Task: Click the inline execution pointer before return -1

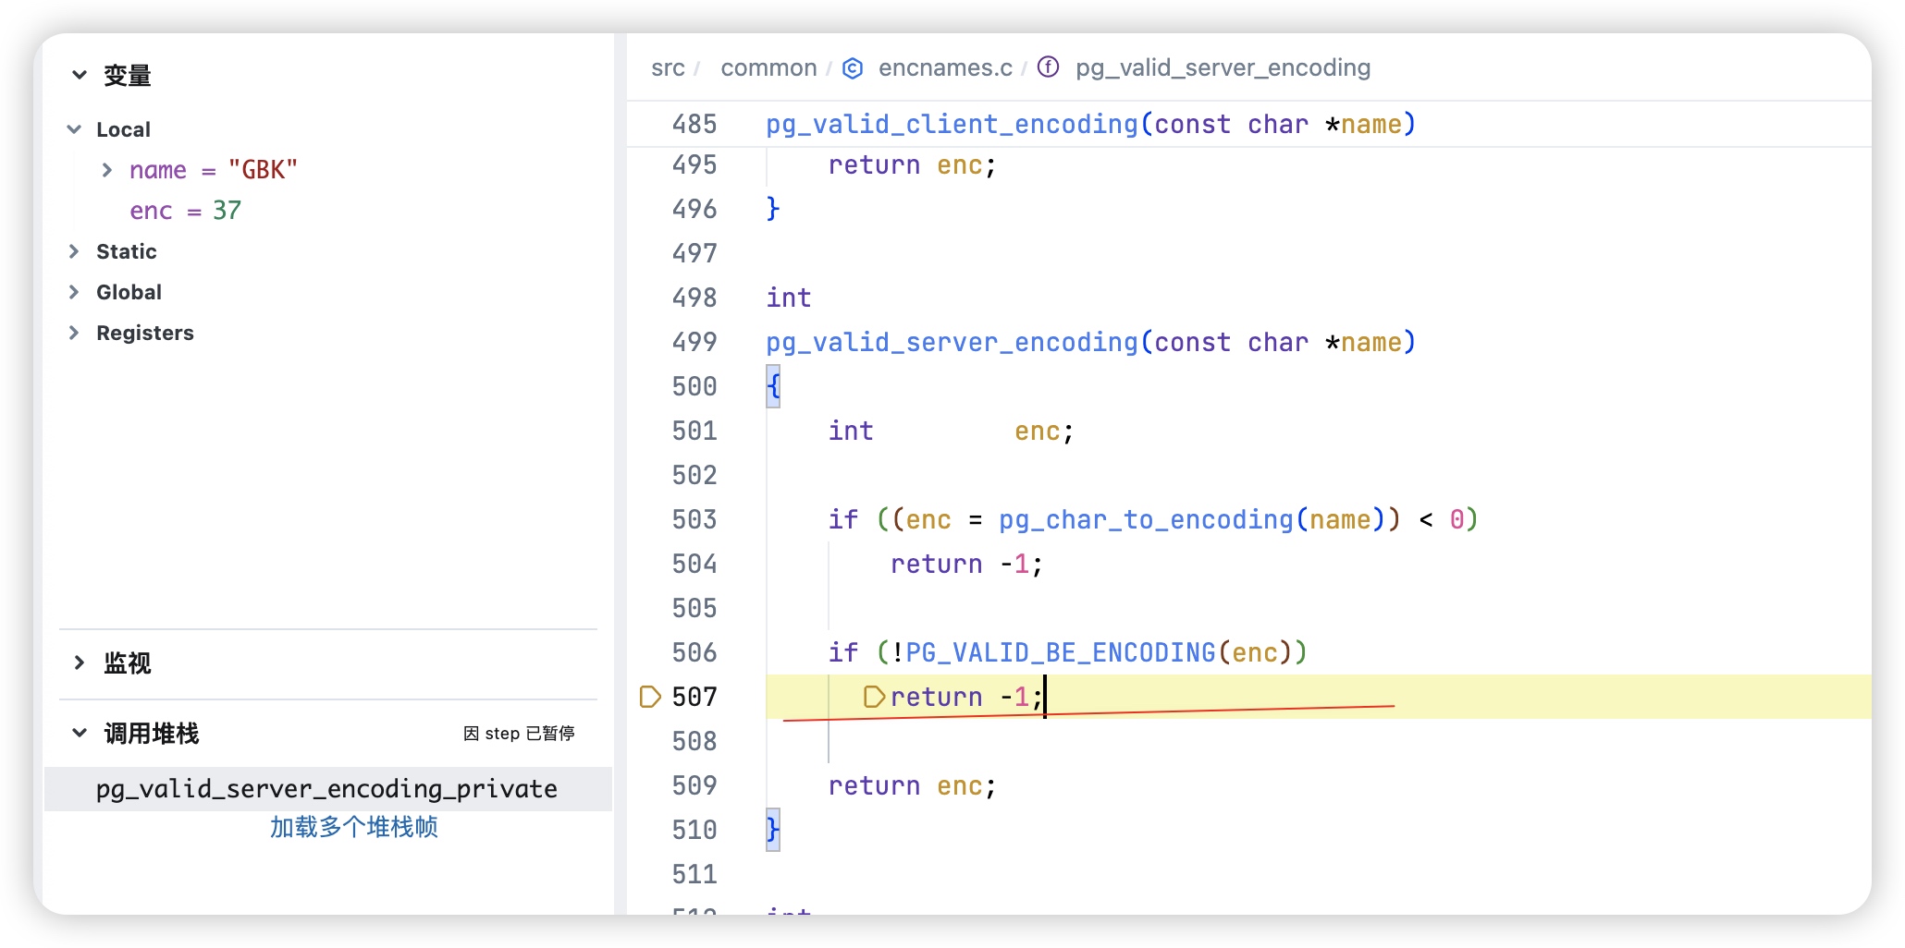Action: (x=874, y=697)
